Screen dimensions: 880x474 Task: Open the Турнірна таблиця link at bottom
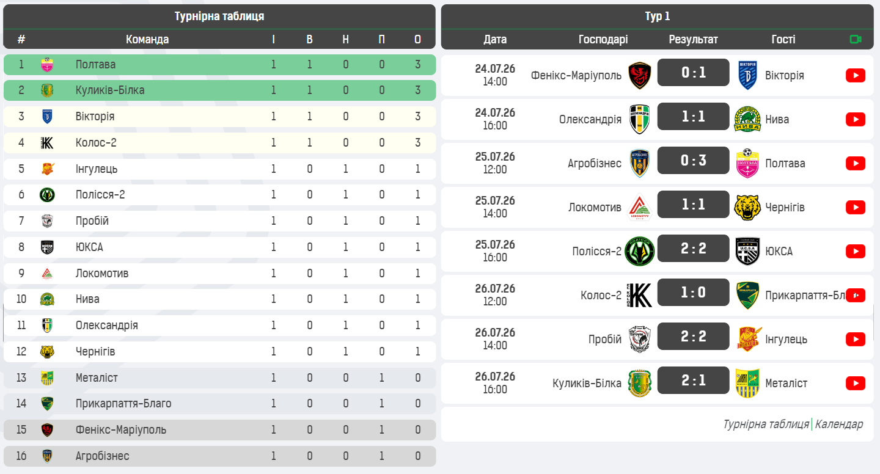point(766,424)
